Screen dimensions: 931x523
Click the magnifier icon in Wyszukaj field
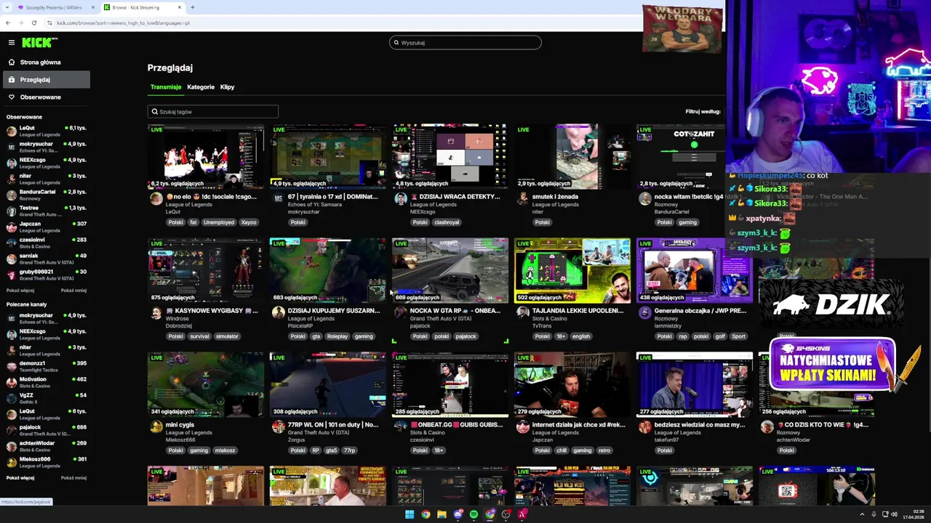(396, 42)
